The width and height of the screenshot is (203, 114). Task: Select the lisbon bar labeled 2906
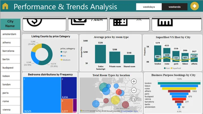185,54
